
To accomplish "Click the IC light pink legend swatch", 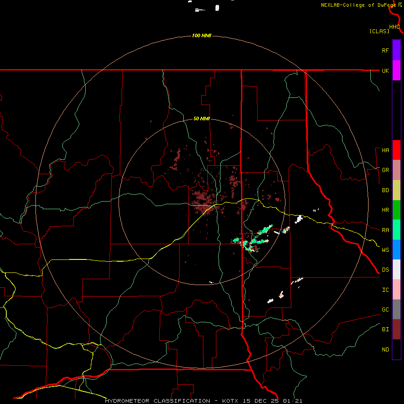I will (396, 290).
